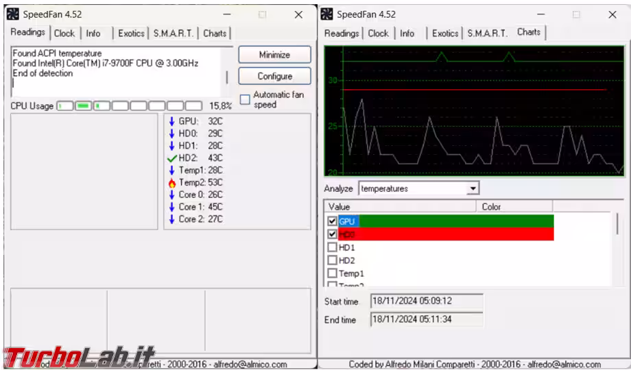Click the SpeedFan app icon in right window
Viewport: 631px width, 370px height.
point(326,14)
